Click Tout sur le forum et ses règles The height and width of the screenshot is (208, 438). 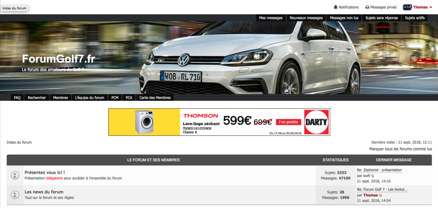[x=49, y=198]
